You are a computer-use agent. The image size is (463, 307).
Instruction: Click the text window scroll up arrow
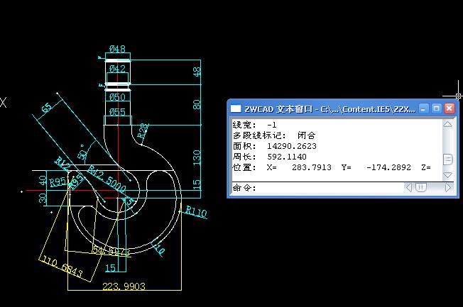pyautogui.click(x=447, y=125)
